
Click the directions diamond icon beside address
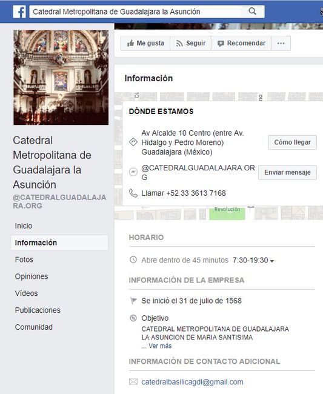(x=133, y=142)
